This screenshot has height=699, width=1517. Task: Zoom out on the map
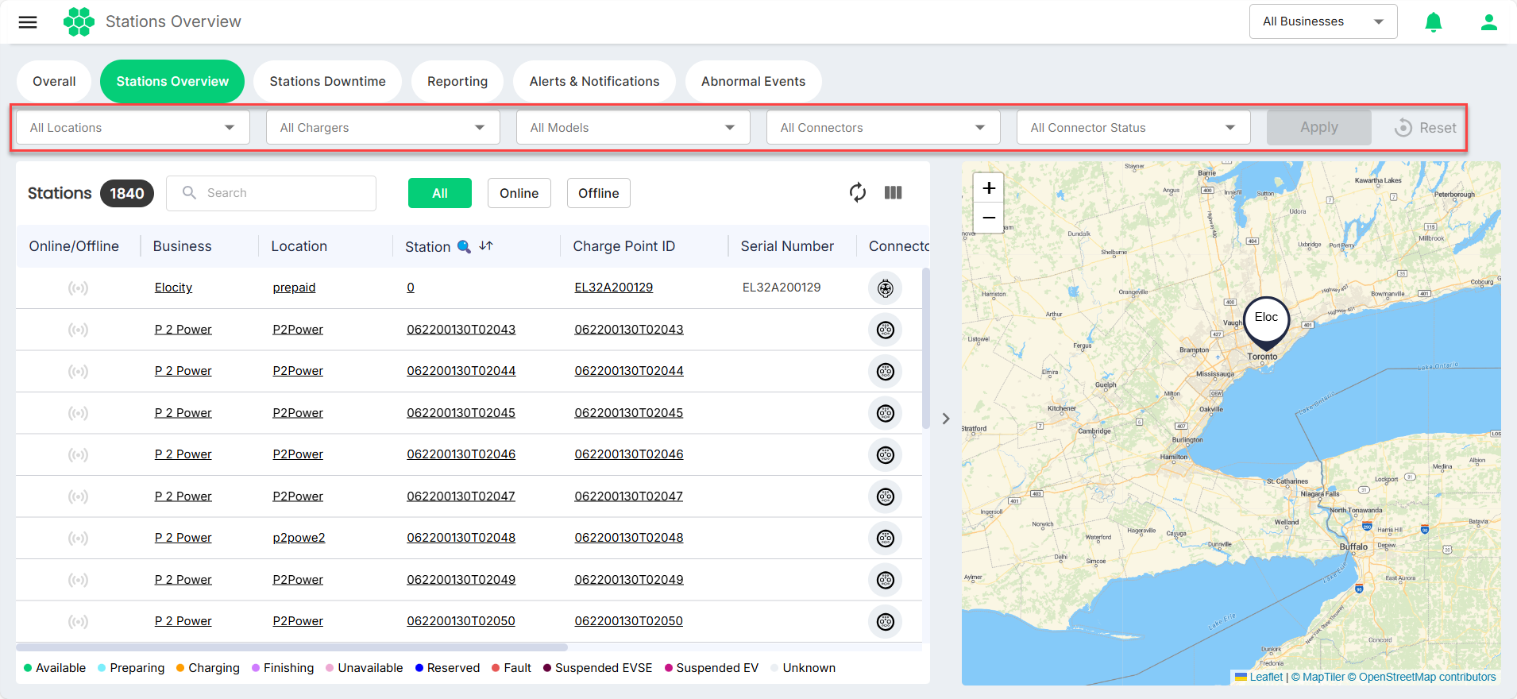(x=989, y=218)
